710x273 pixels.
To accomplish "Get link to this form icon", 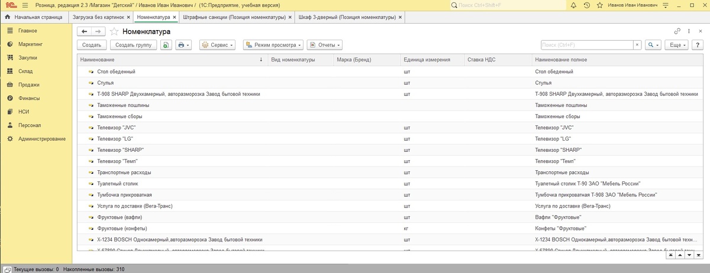I will point(677,31).
